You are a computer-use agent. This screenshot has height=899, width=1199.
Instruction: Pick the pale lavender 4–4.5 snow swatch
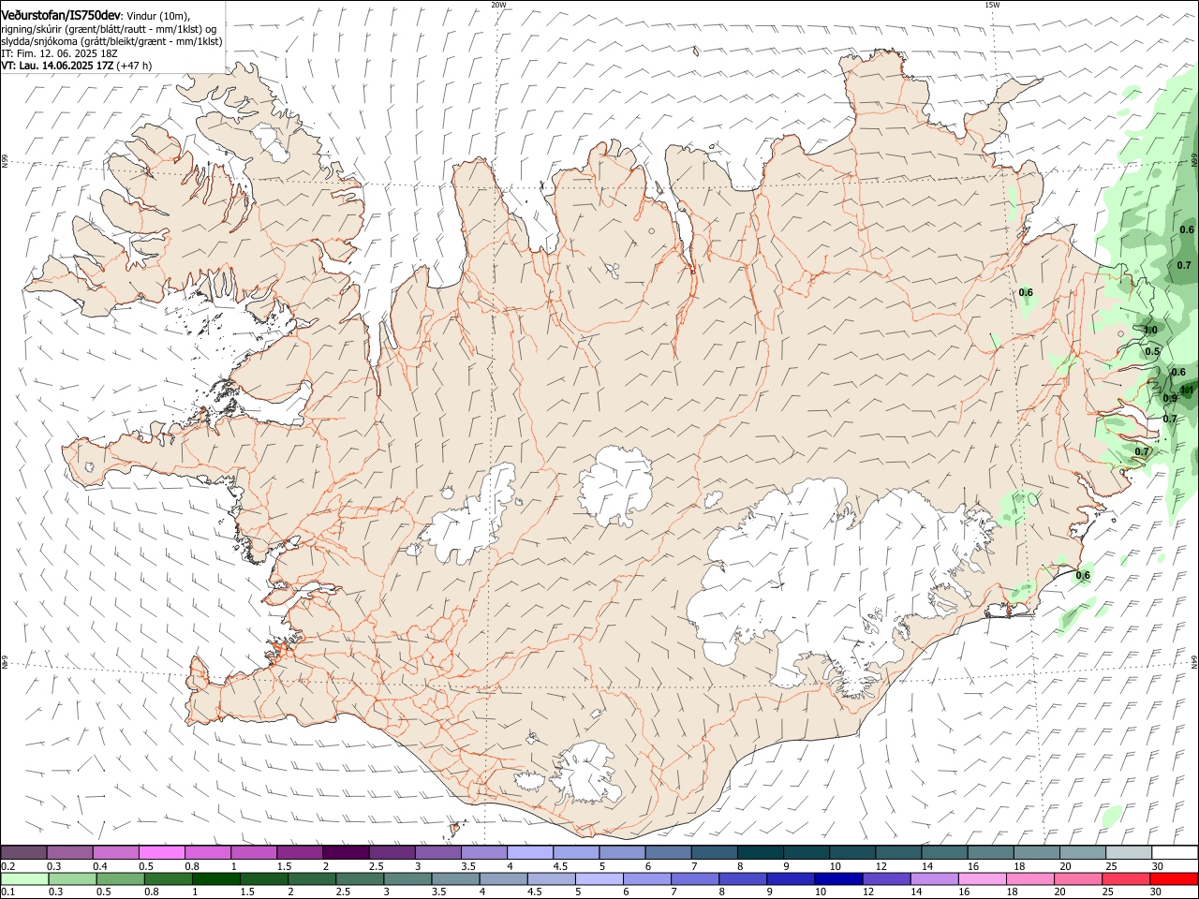(530, 852)
